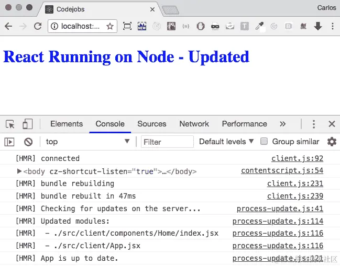
Task: Activate the eyedropper color picker extension
Action: pos(259,26)
